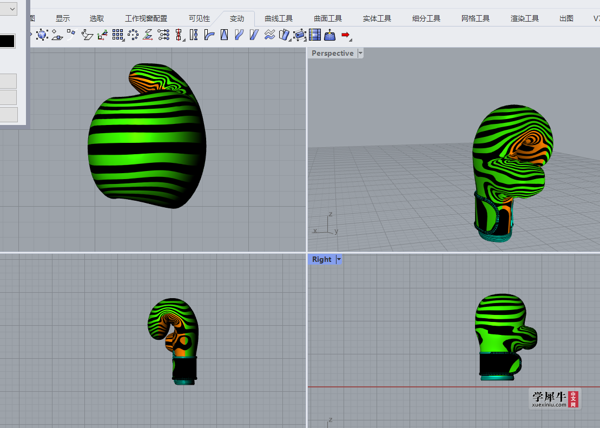Open the 选取 tab

click(x=97, y=18)
